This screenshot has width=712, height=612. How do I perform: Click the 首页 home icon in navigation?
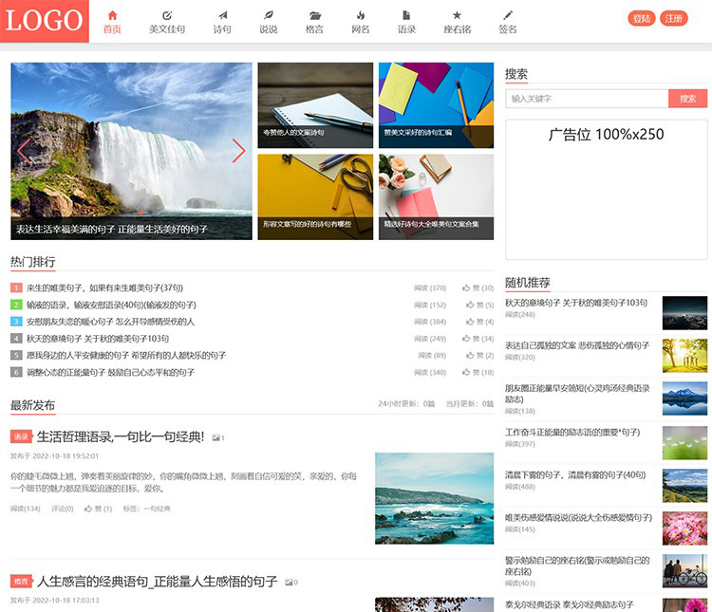point(112,16)
